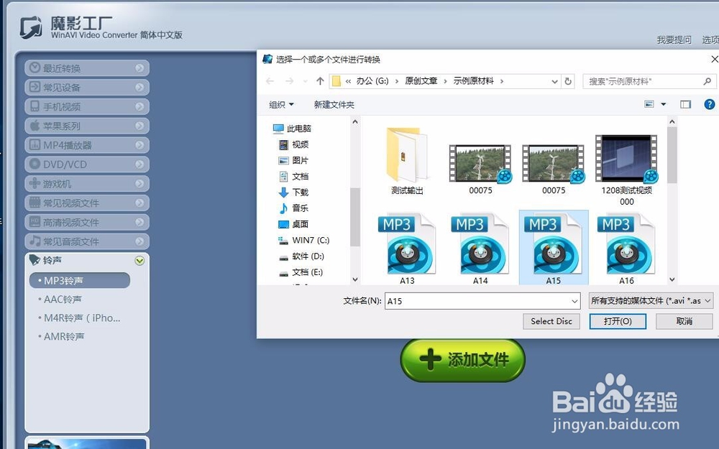The width and height of the screenshot is (719, 449).
Task: Click 办公 (G:) in address path
Action: (372, 81)
